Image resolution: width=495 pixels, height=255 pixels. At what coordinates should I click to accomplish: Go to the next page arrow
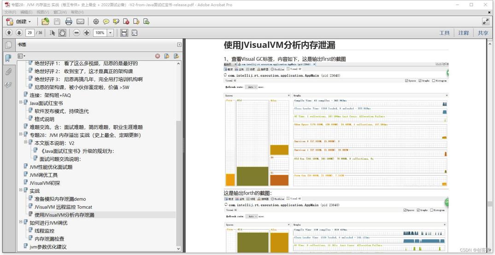(x=19, y=33)
